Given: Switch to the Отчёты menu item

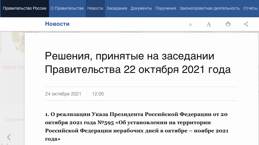Looking at the screenshot, I should coord(250,8).
